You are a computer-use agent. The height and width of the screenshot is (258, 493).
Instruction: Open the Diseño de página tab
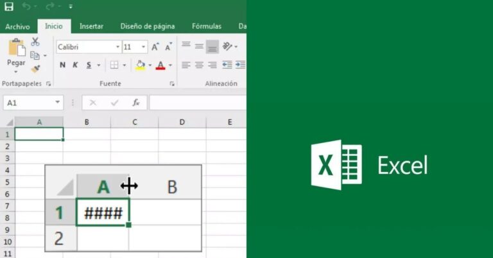[x=148, y=26]
